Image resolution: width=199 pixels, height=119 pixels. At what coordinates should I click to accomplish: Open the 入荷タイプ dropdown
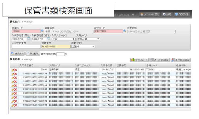(88, 39)
